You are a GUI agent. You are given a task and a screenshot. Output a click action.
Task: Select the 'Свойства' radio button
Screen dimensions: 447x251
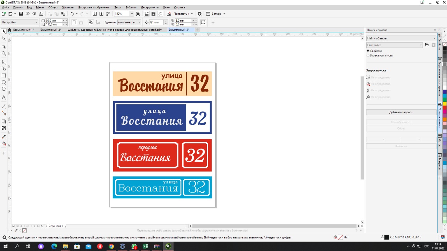[368, 51]
